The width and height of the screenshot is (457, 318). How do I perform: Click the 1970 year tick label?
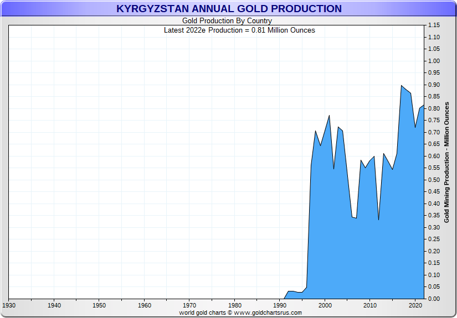[x=189, y=305]
